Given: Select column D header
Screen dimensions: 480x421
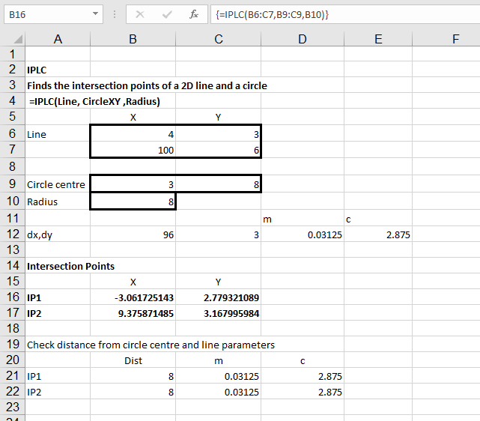Looking at the screenshot, I should pyautogui.click(x=302, y=40).
